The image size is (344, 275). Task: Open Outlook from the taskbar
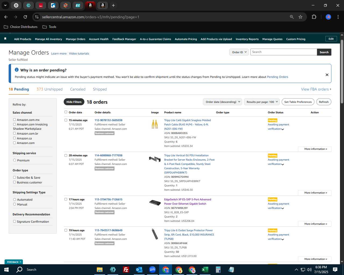[x=139, y=270]
